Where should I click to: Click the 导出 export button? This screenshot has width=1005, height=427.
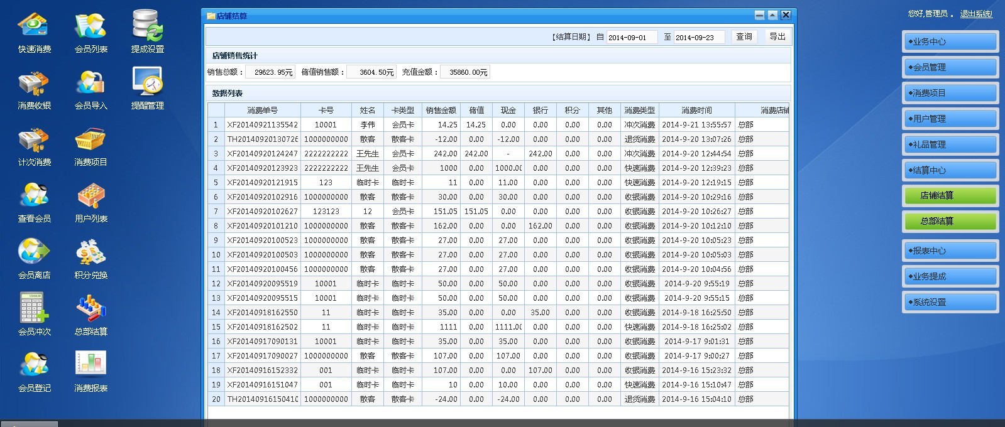777,37
